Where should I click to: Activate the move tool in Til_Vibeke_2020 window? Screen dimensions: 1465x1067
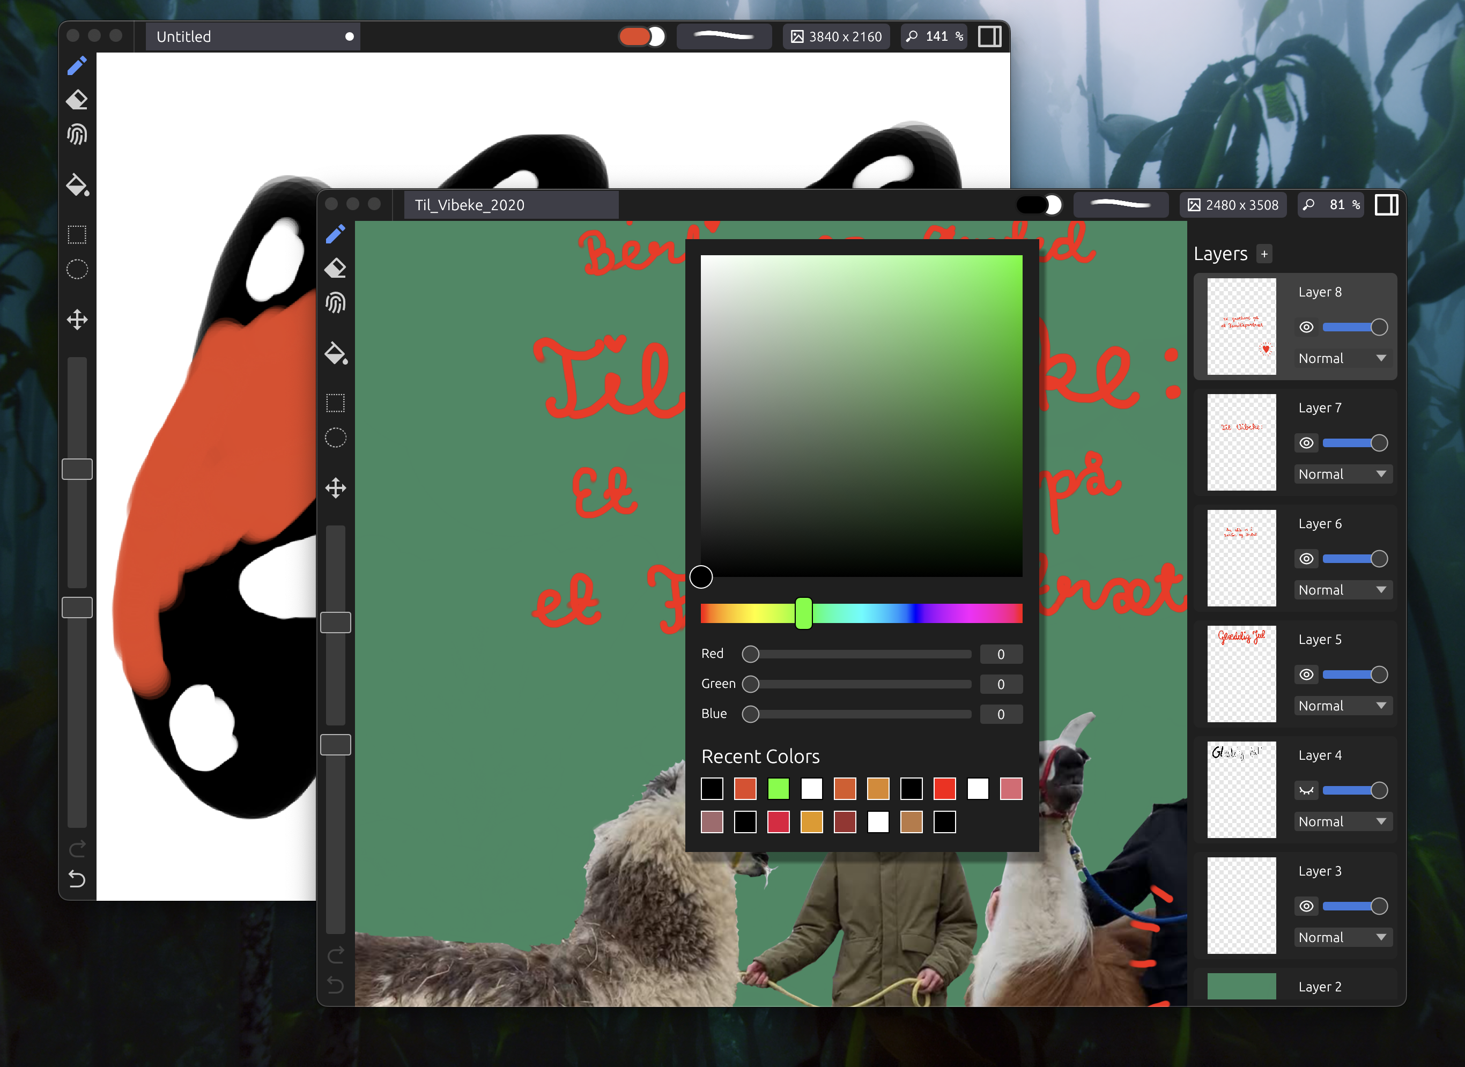335,487
